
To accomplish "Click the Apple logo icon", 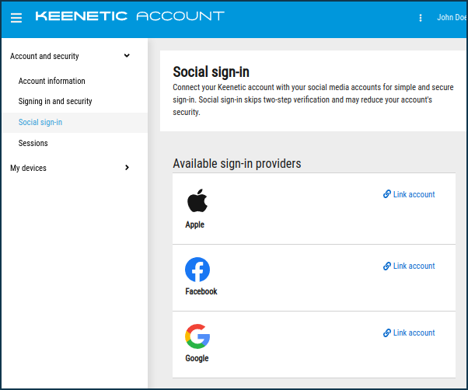I will pyautogui.click(x=197, y=200).
